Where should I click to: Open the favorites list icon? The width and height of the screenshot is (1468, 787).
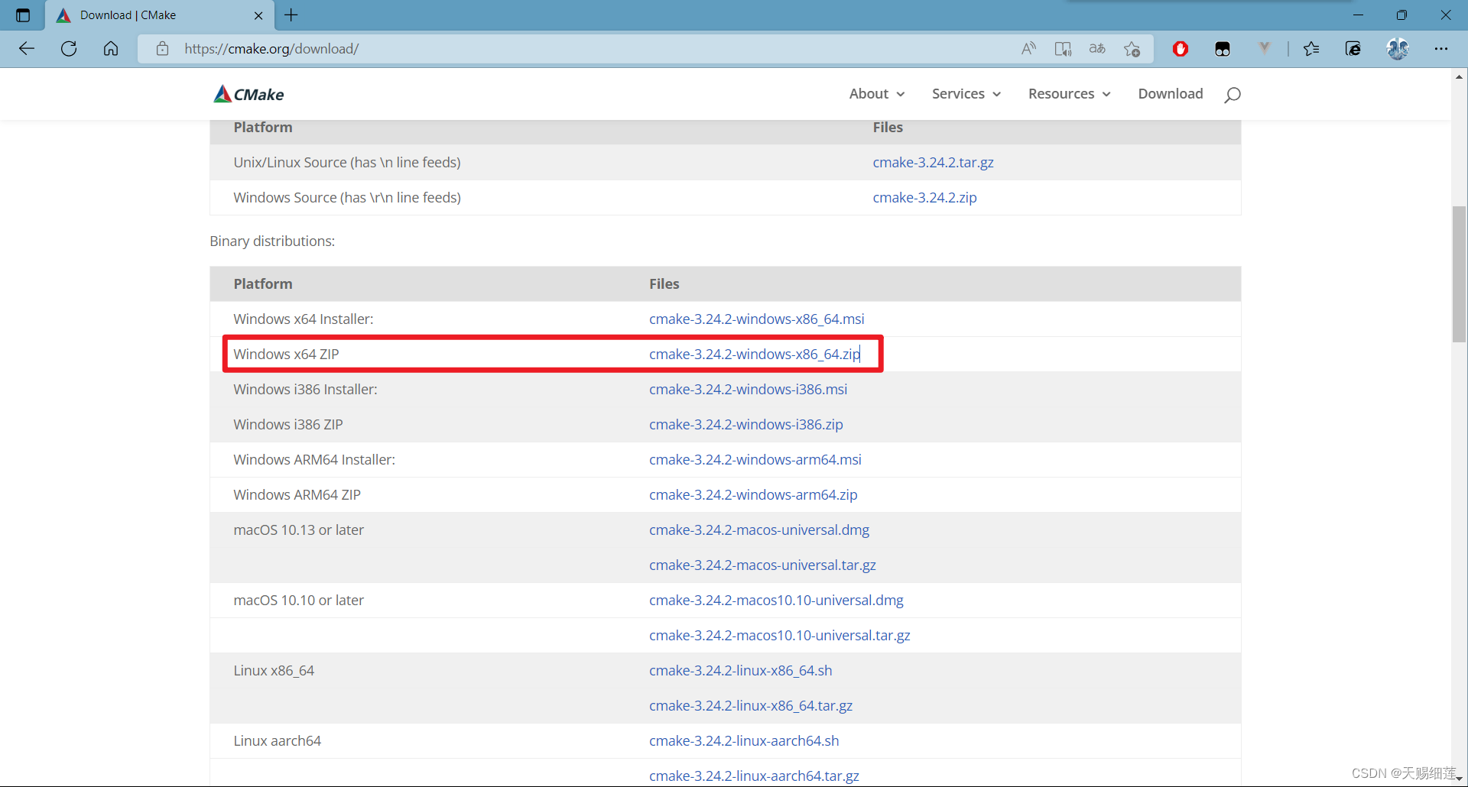click(x=1312, y=48)
